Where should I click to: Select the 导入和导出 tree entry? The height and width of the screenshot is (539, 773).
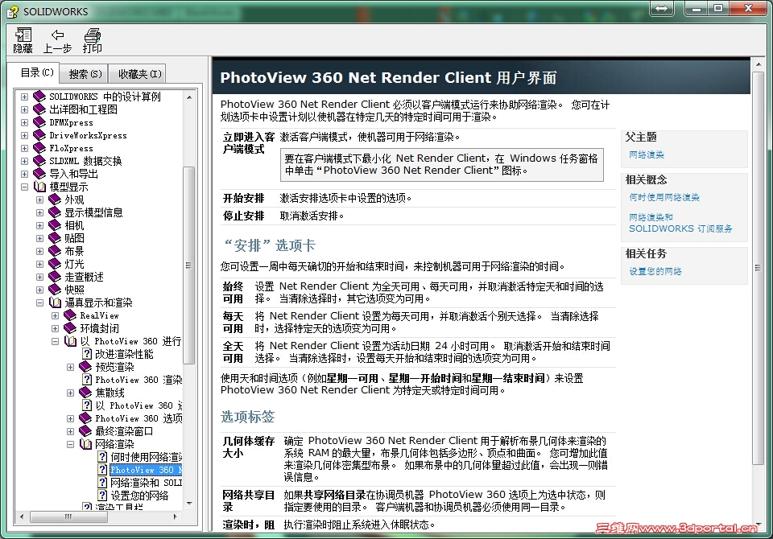(x=73, y=174)
